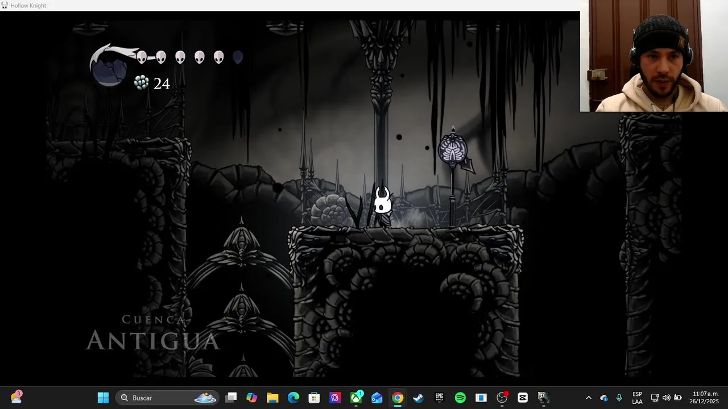
Task: Open CapCut from the taskbar
Action: [x=523, y=398]
